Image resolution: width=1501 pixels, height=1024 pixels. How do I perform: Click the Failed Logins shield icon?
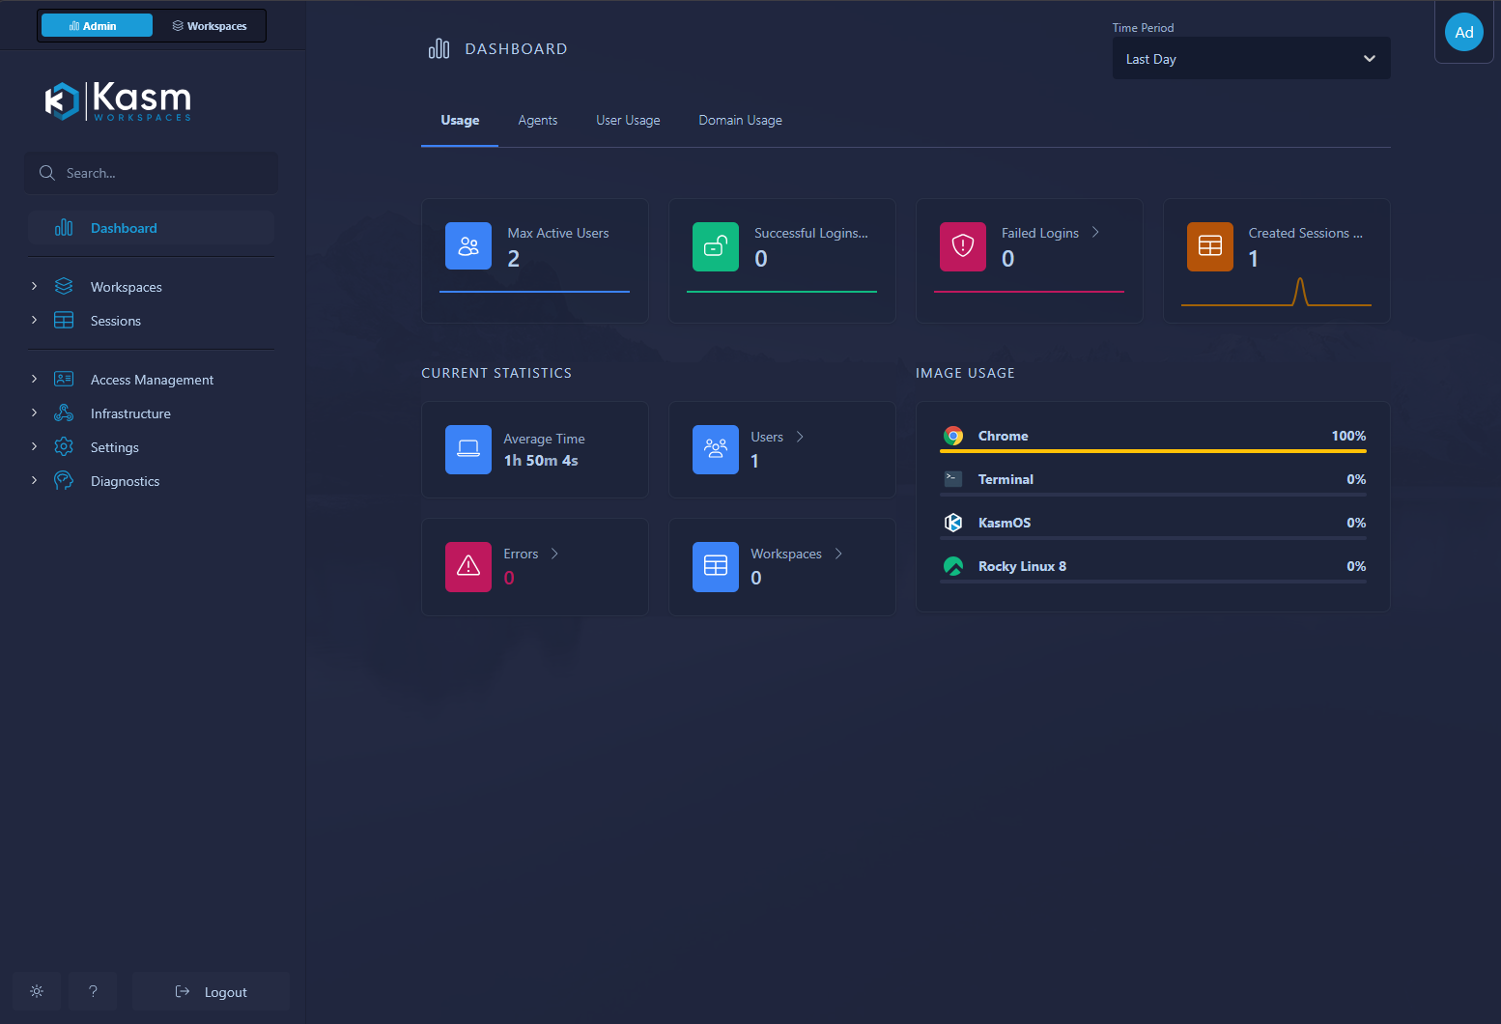point(963,246)
